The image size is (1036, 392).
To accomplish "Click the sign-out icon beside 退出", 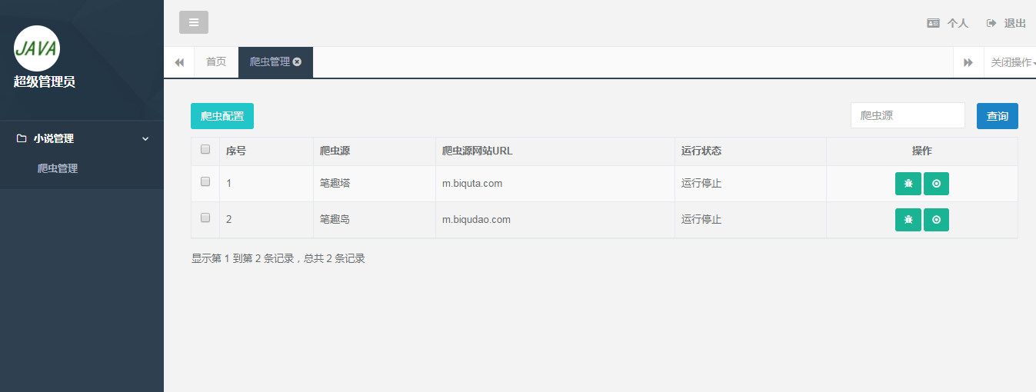I will point(991,23).
